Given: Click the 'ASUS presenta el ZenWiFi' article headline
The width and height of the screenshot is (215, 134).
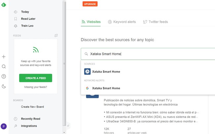Looking at the screenshot, I should pos(152,117).
